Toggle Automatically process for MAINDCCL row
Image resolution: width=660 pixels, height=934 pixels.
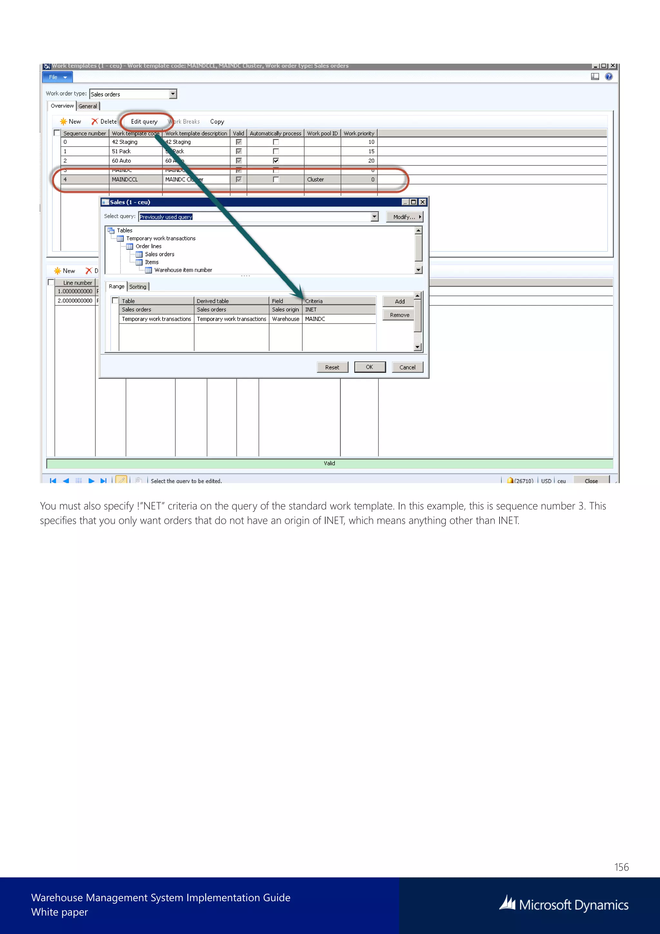point(276,179)
